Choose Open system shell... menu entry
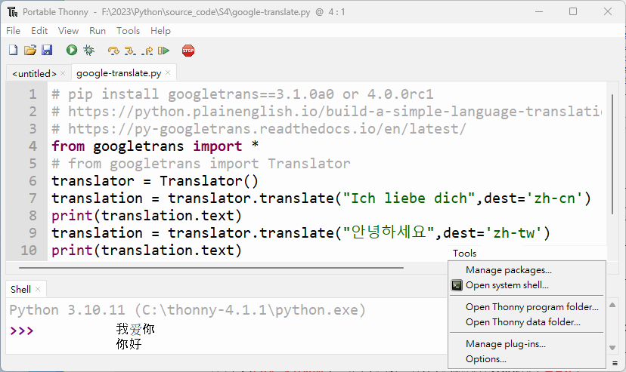Screen dimensions: 626x372 [507, 285]
